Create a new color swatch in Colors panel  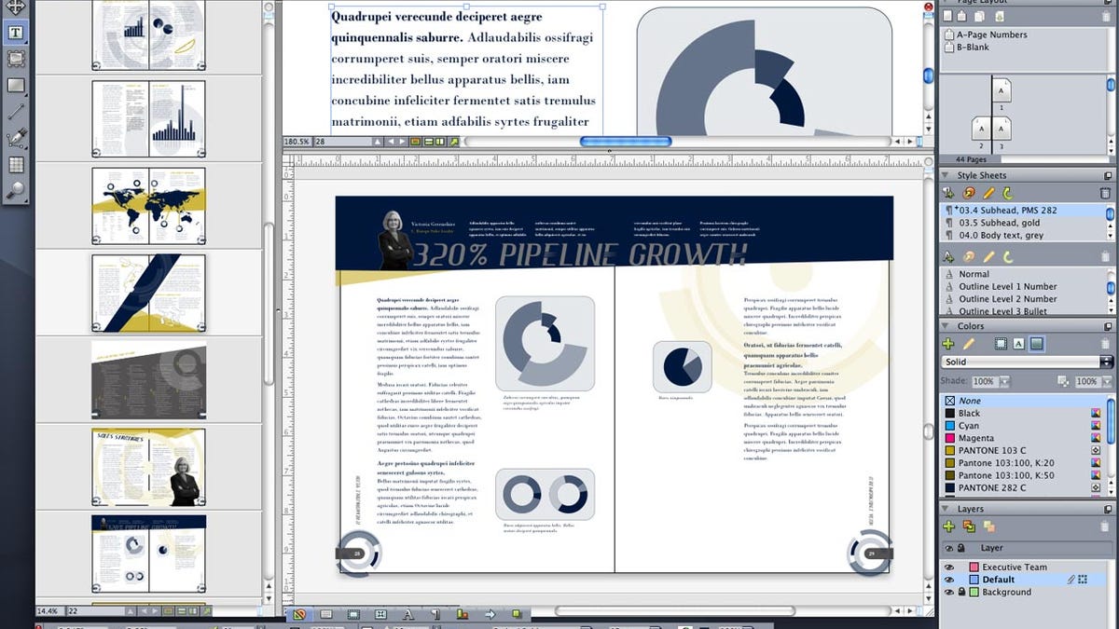[947, 342]
